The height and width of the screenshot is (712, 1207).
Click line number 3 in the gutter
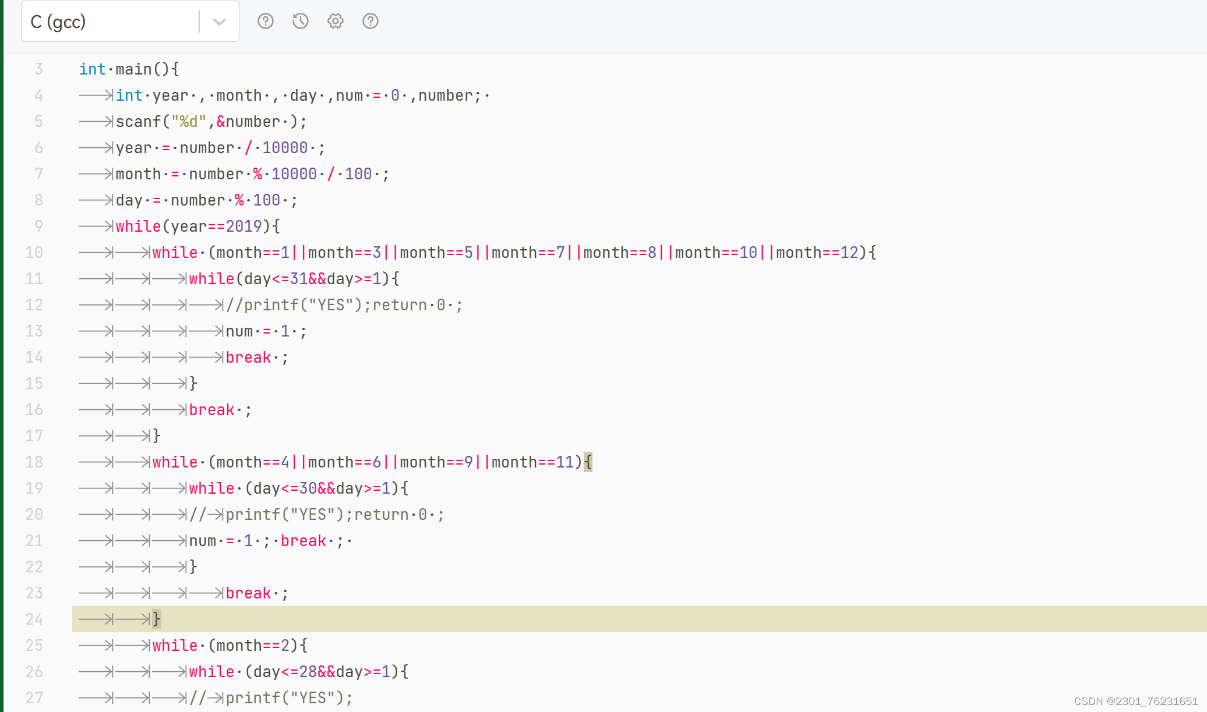click(x=38, y=69)
